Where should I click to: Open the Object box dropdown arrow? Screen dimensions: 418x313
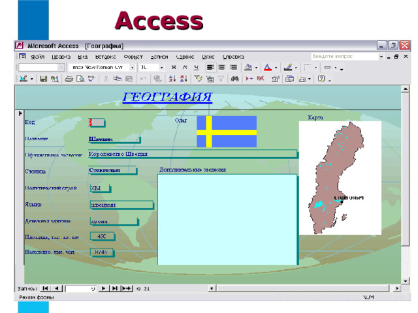coord(61,68)
